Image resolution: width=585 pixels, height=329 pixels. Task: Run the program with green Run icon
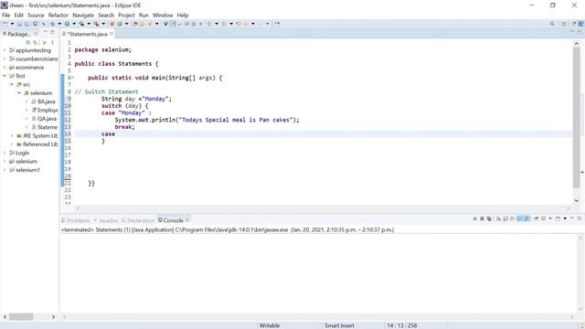coord(67,24)
